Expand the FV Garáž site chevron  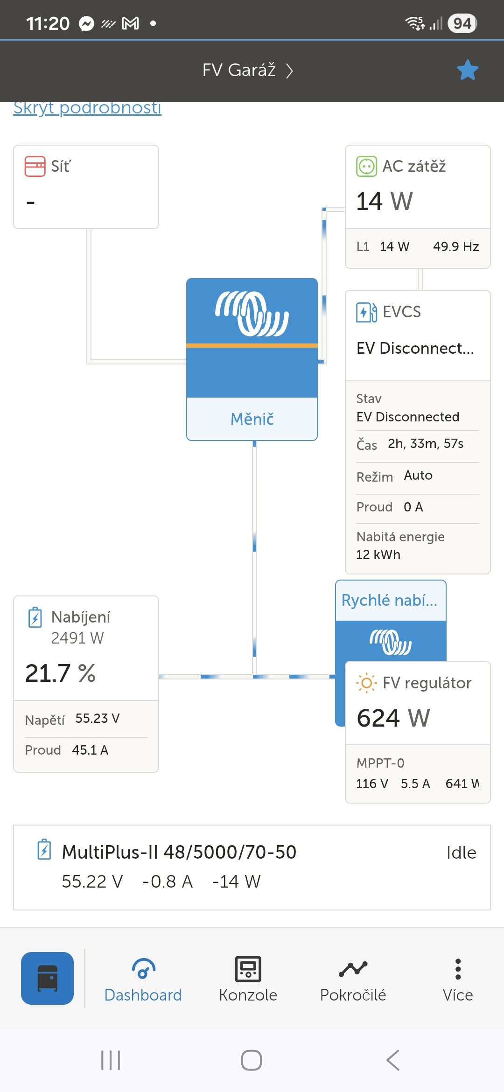pyautogui.click(x=290, y=70)
